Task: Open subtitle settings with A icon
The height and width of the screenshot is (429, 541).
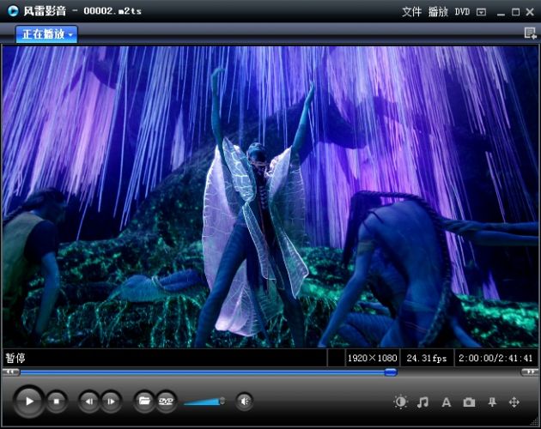Action: pos(447,402)
